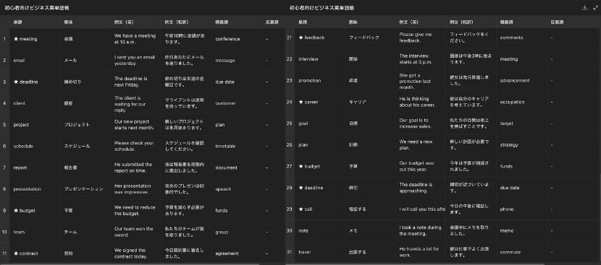Select the '★ feedback' word cell

click(311, 38)
